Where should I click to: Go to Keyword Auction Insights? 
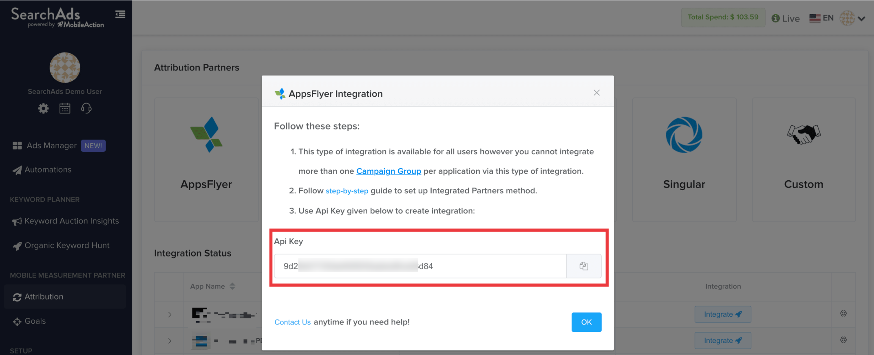tap(71, 221)
